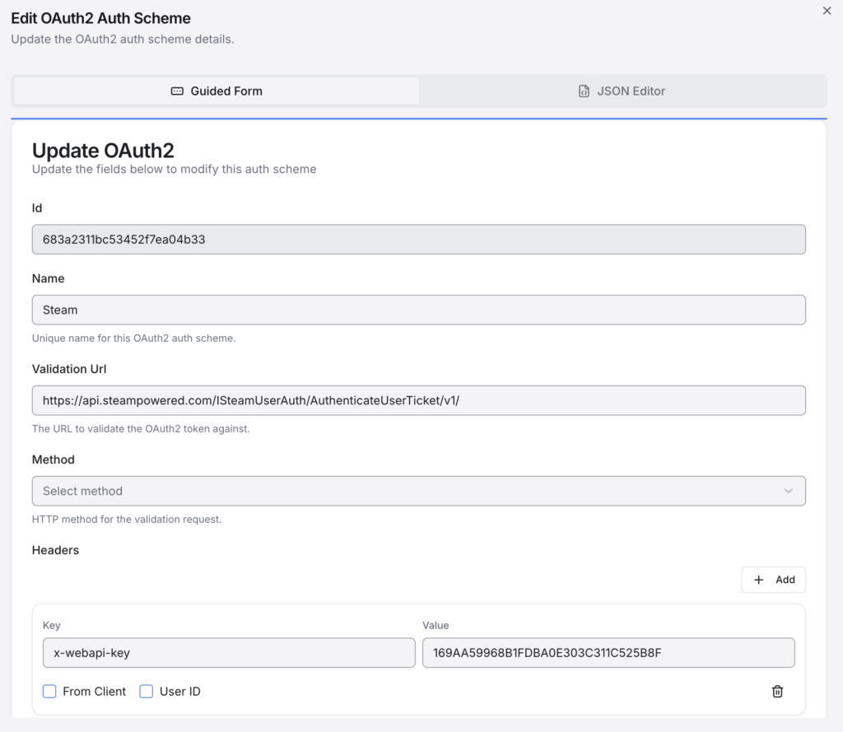
Task: Click the read-only Id field
Action: tap(418, 240)
